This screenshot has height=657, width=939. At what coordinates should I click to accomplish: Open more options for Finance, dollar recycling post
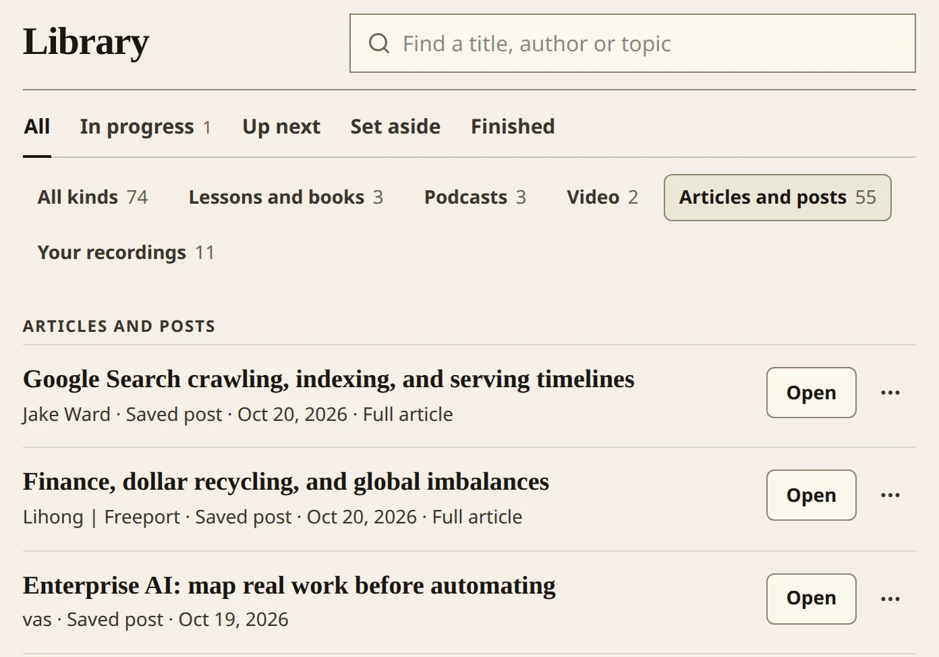tap(890, 495)
